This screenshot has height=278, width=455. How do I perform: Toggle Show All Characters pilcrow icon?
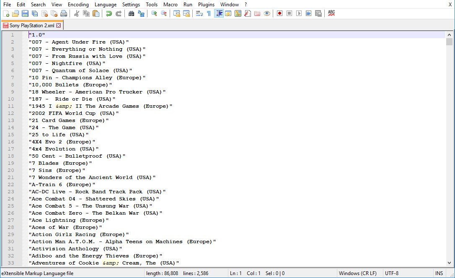209,13
